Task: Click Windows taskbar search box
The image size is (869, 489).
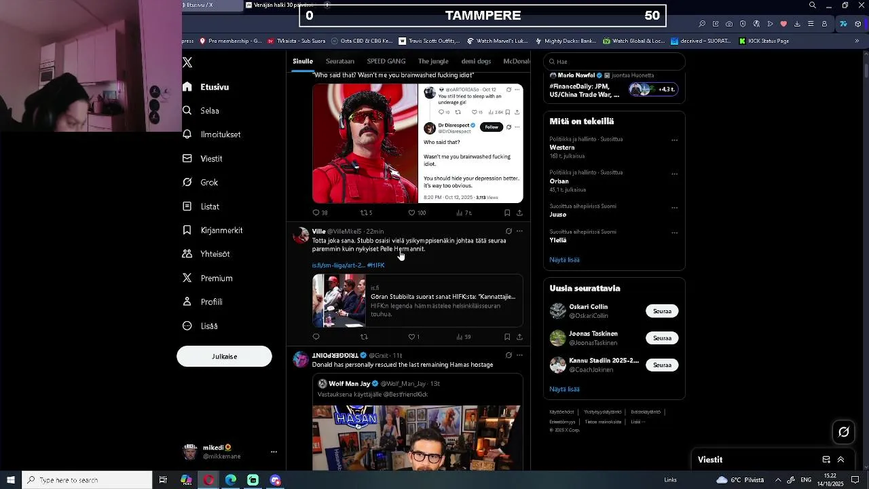Action: click(87, 480)
